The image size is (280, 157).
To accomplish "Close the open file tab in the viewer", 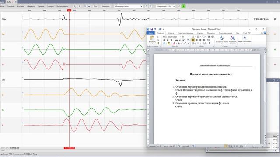I will 16,2.
